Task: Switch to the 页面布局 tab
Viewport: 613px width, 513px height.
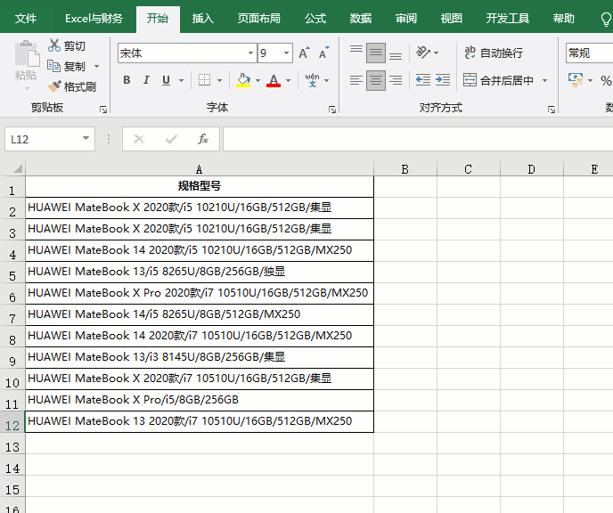Action: 258,19
